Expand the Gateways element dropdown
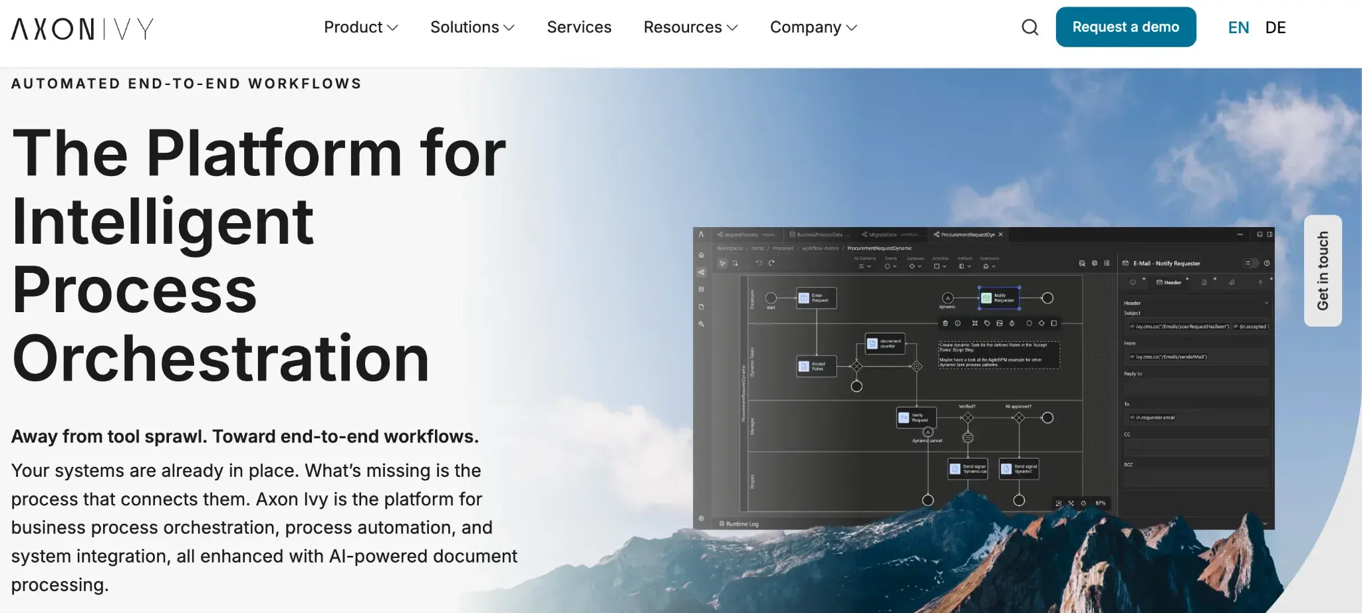Image resolution: width=1362 pixels, height=613 pixels. [x=919, y=266]
